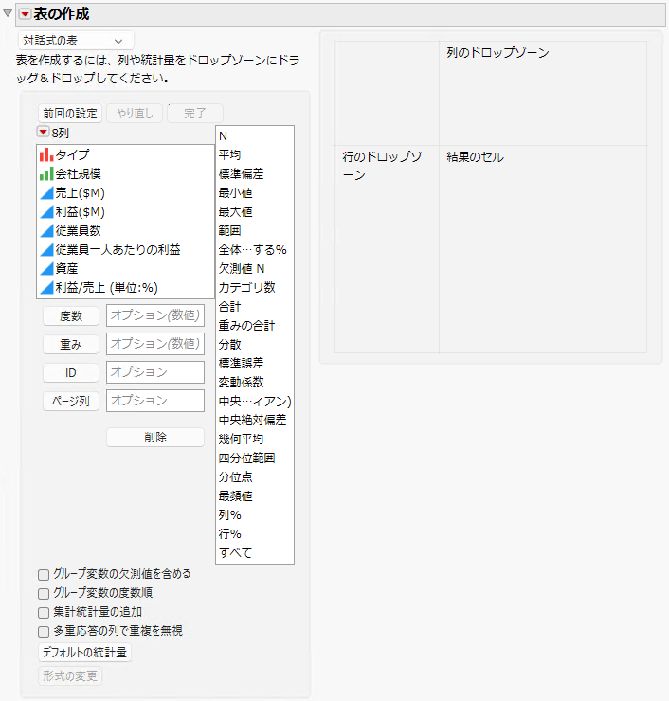Select the 標準偏差 statistic

(241, 173)
